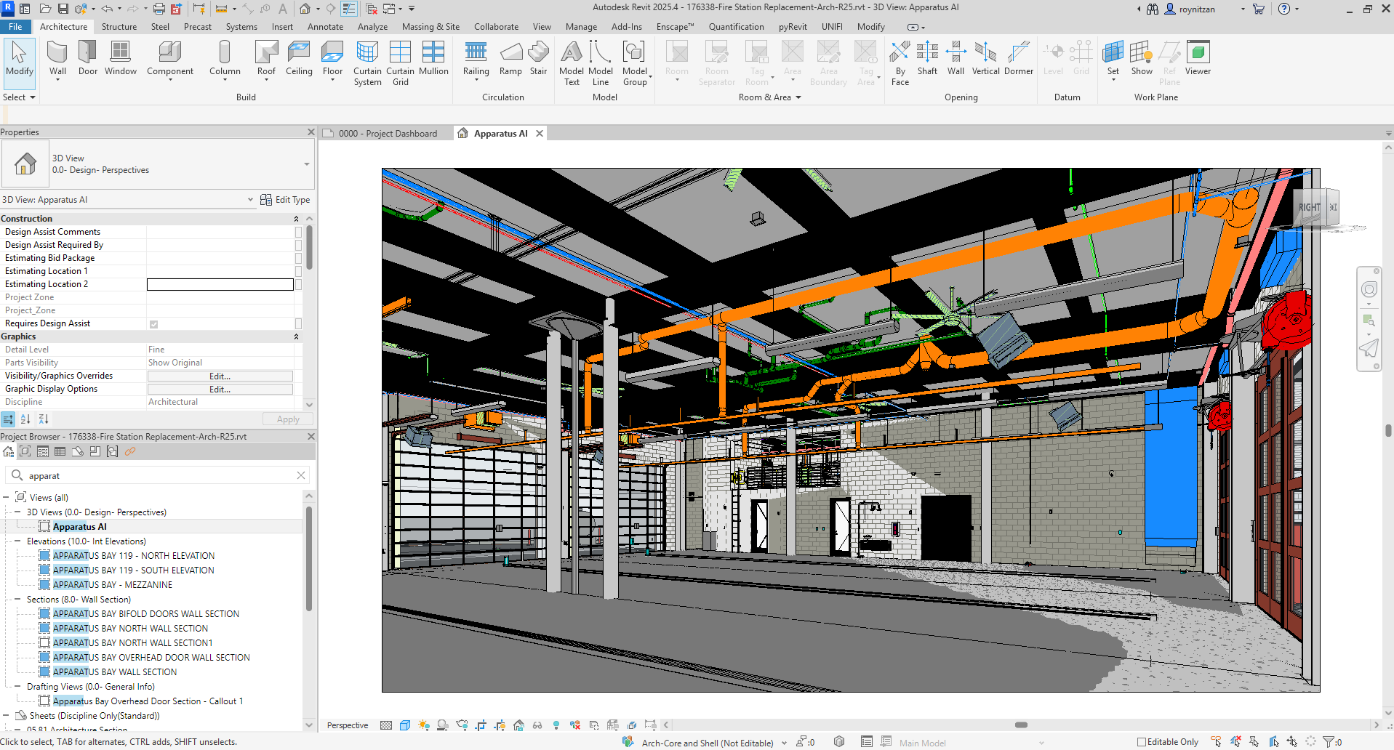
Task: Toggle Select Underlay Elements status icon
Action: (1235, 742)
